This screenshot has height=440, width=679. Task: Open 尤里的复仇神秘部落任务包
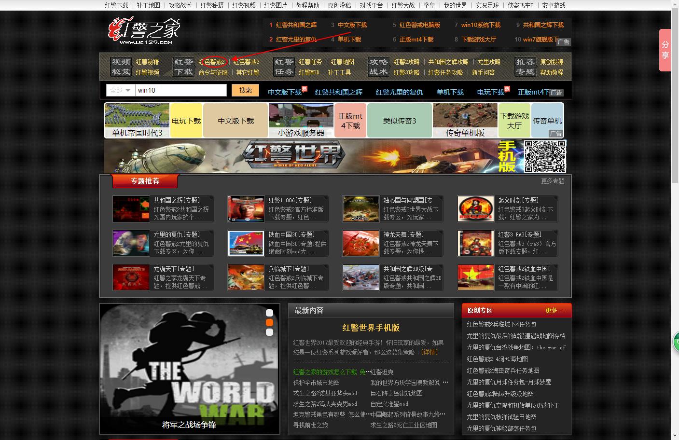(x=501, y=428)
